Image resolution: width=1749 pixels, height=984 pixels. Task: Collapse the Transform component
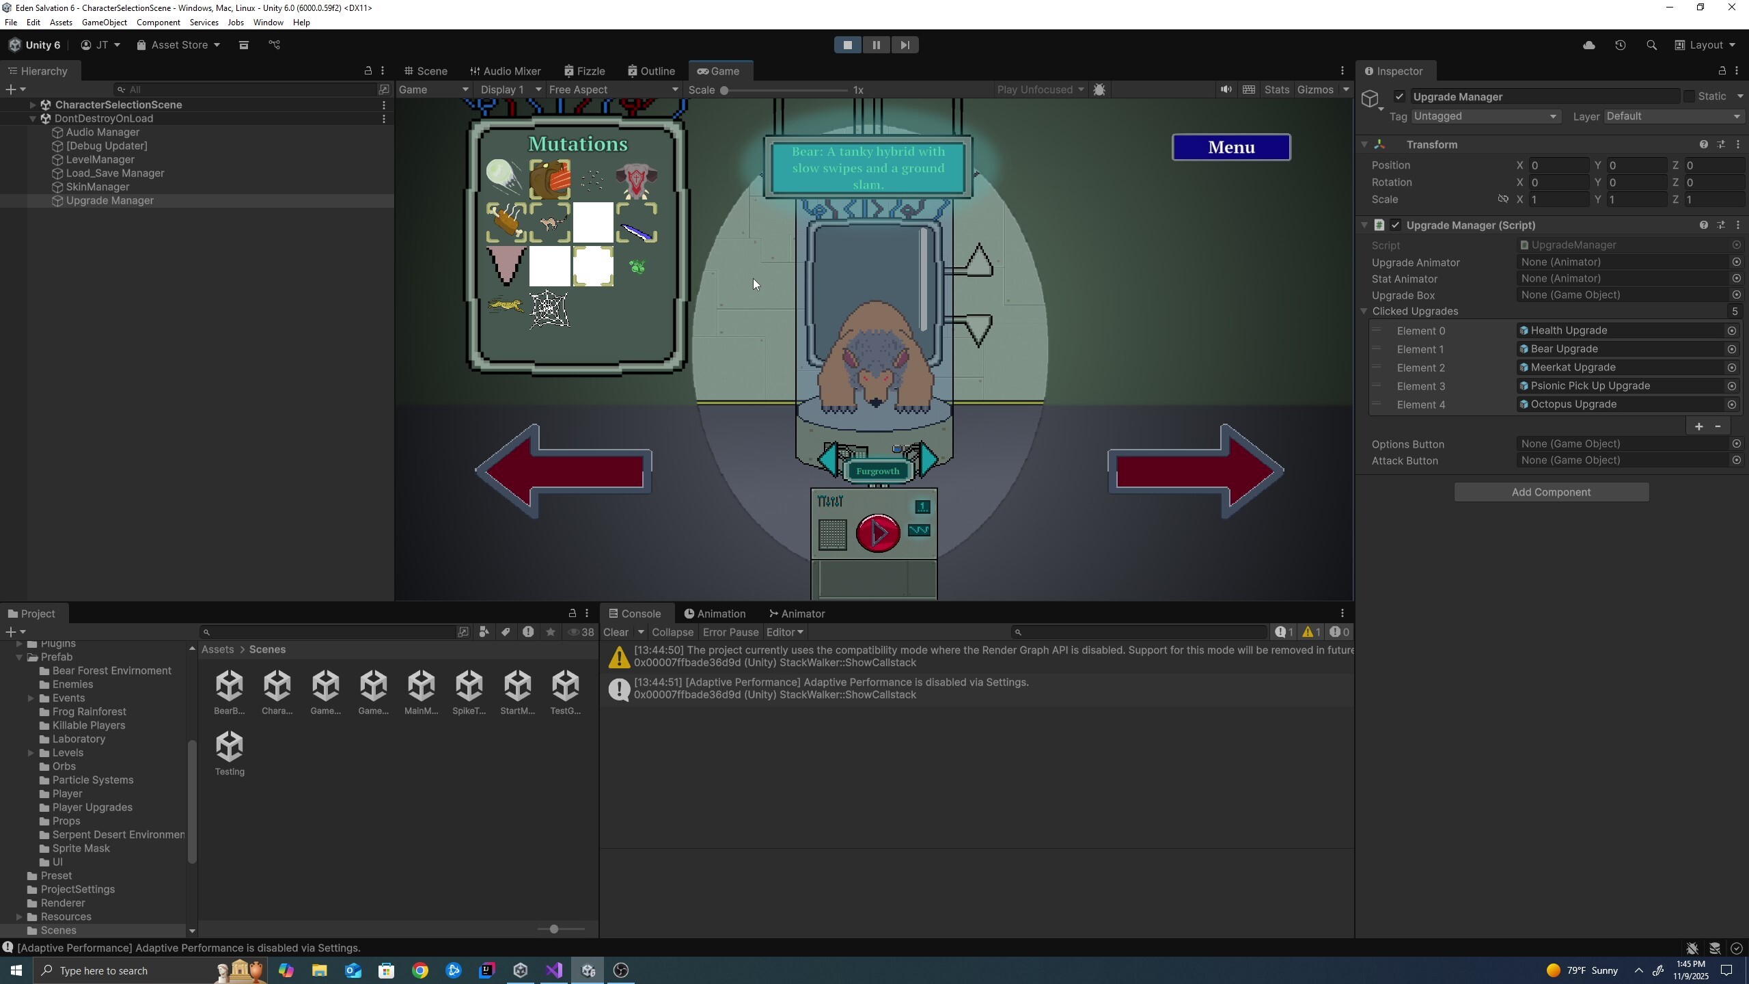pos(1364,144)
